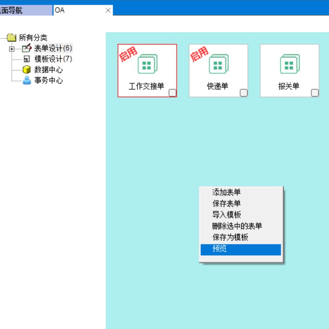Screen dimensions: 329x329
Task: Click the 报关单 form icon
Action: (289, 65)
